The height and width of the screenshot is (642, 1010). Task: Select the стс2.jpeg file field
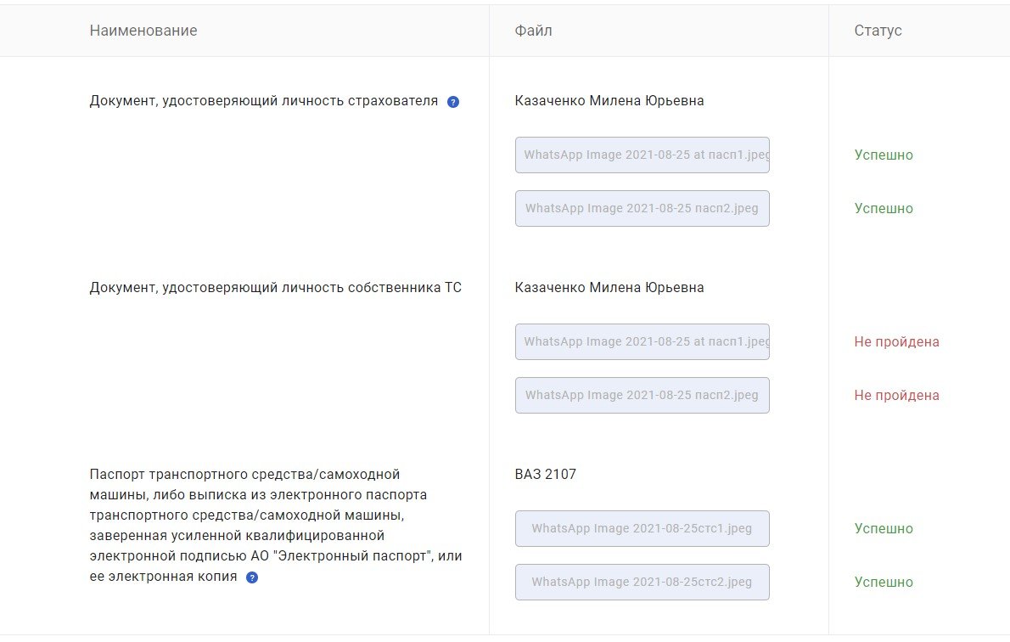coord(642,583)
